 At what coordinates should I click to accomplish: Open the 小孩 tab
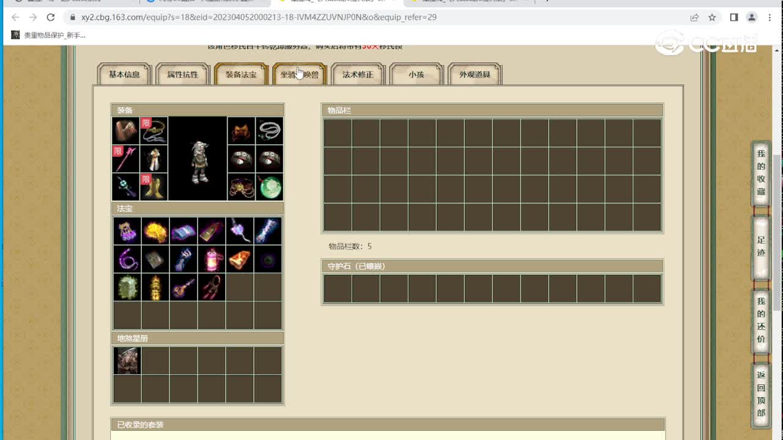(417, 75)
